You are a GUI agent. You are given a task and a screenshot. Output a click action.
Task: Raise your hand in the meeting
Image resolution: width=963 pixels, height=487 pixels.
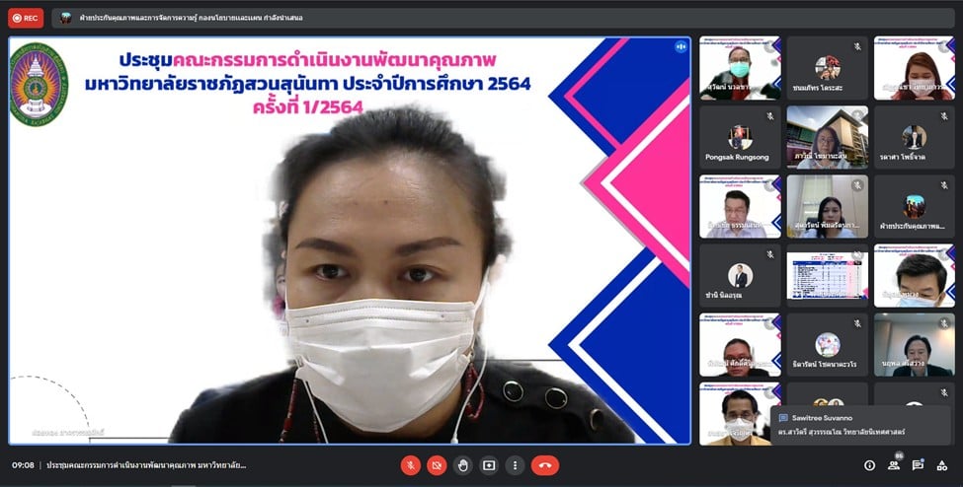(462, 465)
